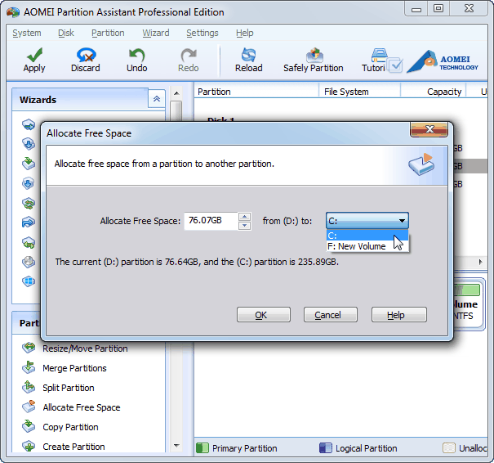This screenshot has height=463, width=494.
Task: Click the fifth Wizards icon, green circular arrows
Action: pos(29,203)
